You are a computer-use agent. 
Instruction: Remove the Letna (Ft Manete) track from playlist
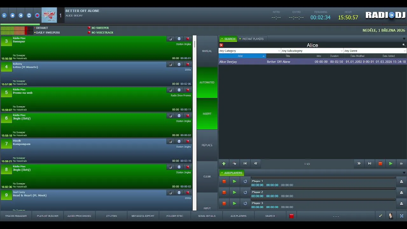coord(188,65)
